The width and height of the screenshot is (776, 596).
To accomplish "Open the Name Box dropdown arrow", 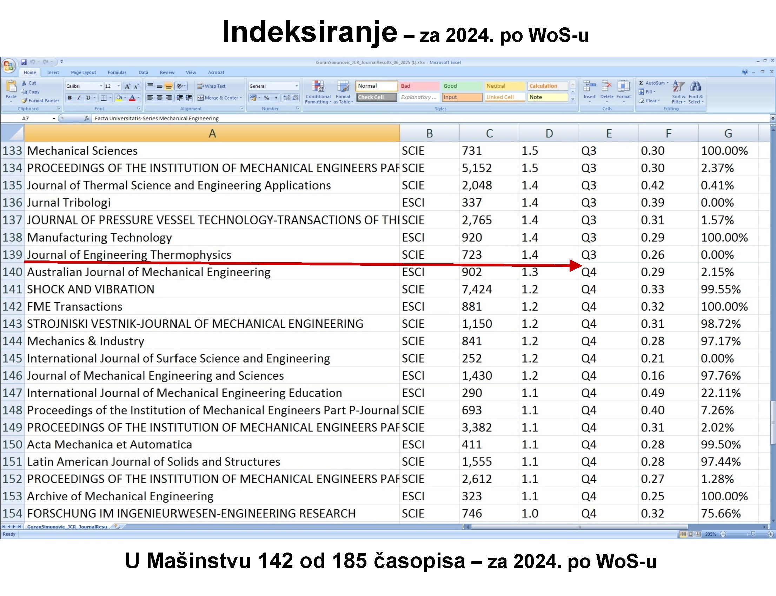I will 54,118.
